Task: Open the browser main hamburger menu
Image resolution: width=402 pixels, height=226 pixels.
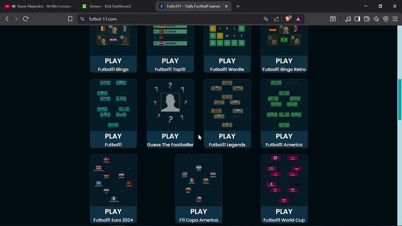Action: pos(395,19)
